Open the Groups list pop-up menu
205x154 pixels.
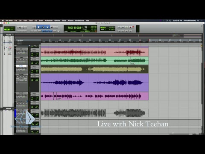coord(13,109)
